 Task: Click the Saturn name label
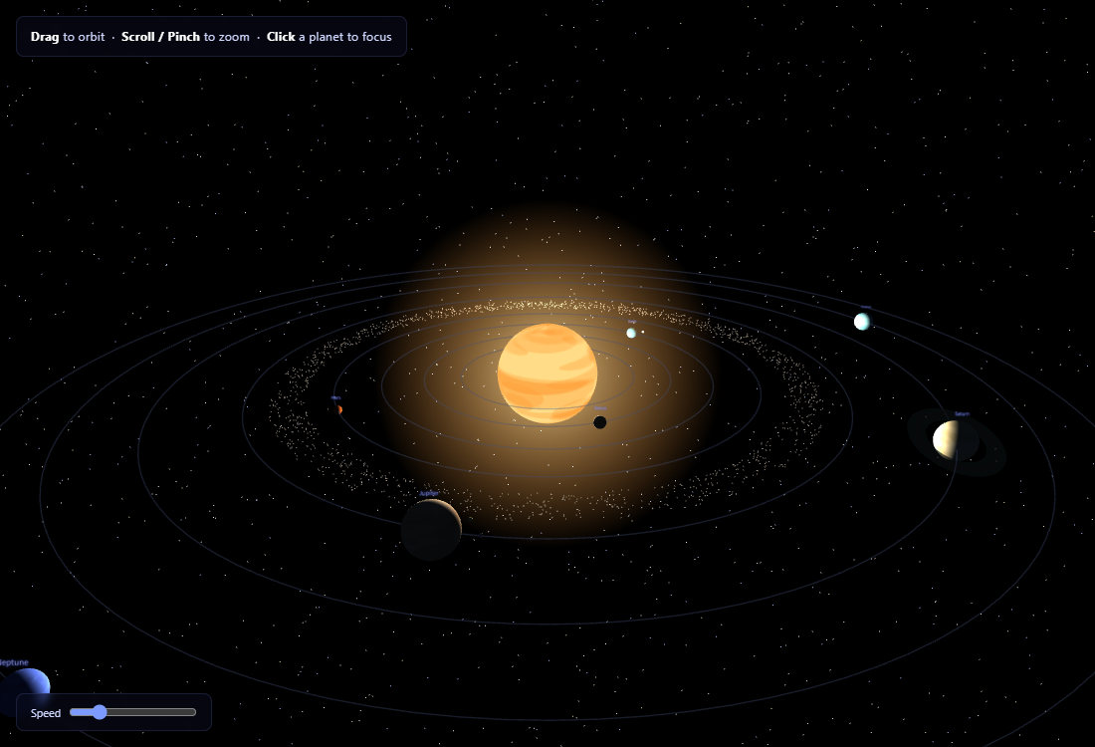(x=962, y=413)
